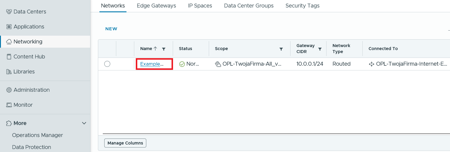
Task: Select the radio button for Example network row
Action: (107, 64)
